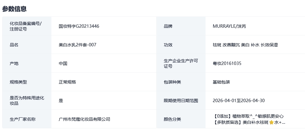Click the 是 special-use cosmetics value

coord(61,101)
